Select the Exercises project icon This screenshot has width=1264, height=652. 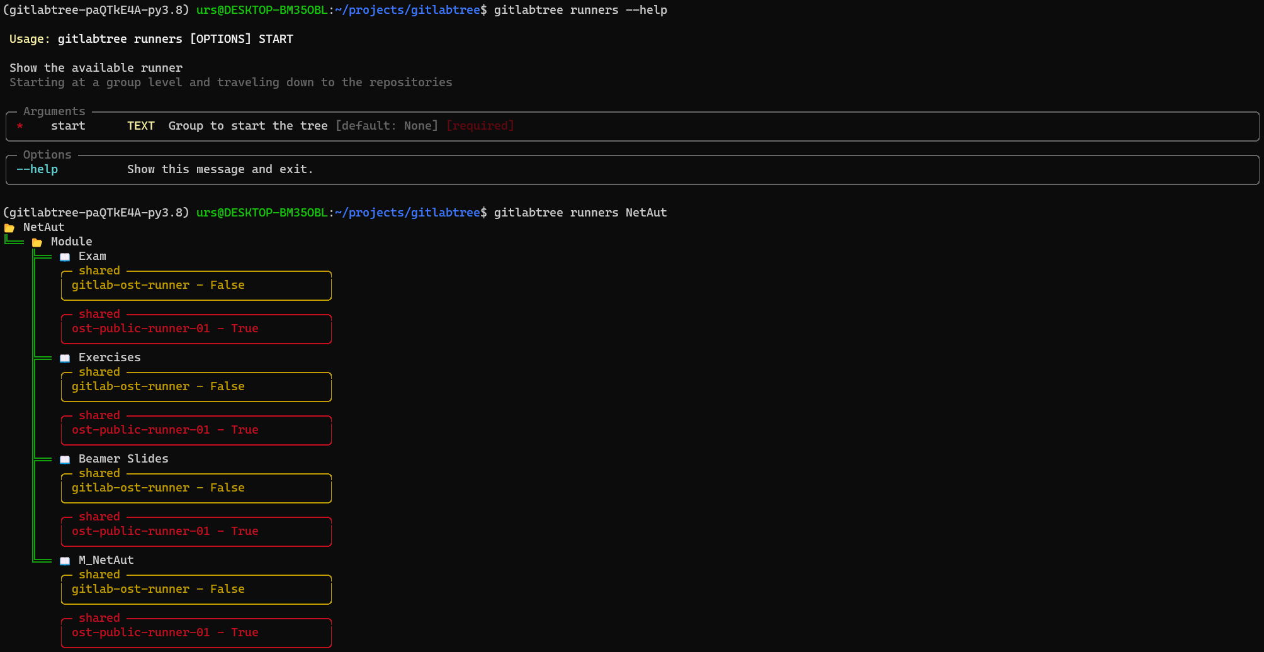pyautogui.click(x=64, y=358)
